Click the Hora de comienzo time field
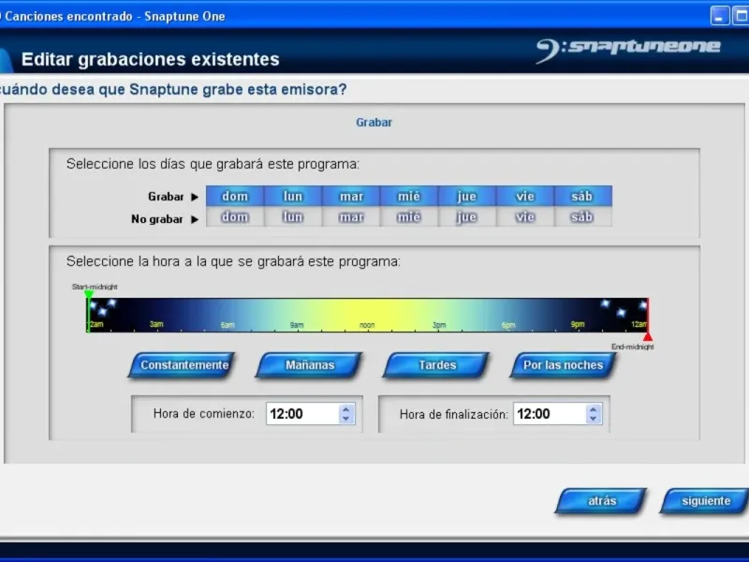749x562 pixels. 302,414
